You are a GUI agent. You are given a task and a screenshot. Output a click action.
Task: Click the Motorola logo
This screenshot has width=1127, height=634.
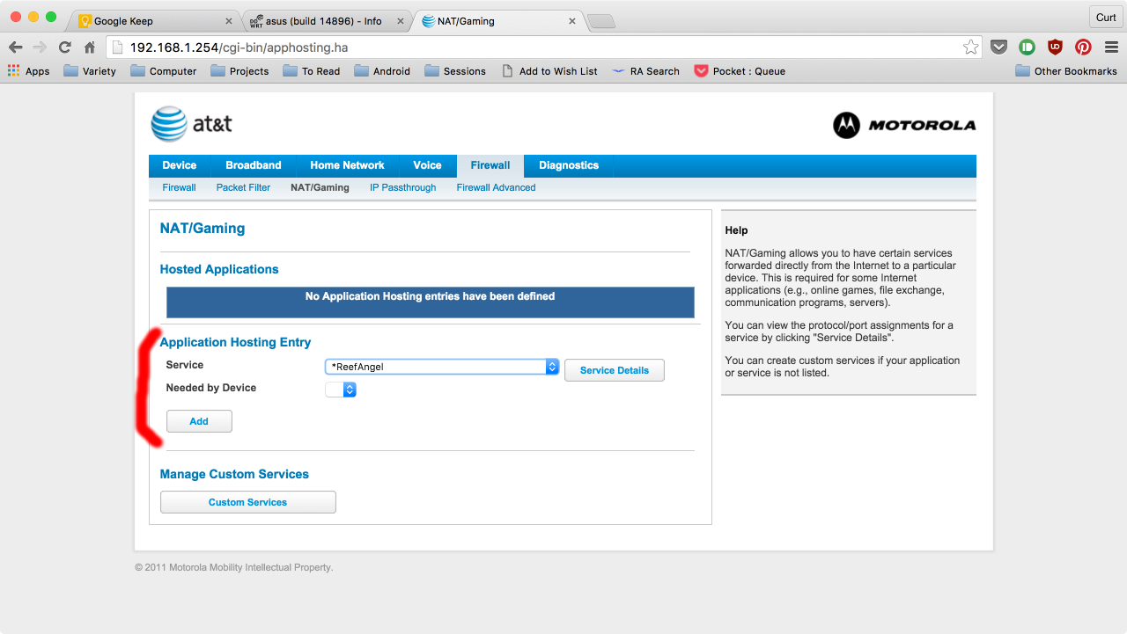904,126
